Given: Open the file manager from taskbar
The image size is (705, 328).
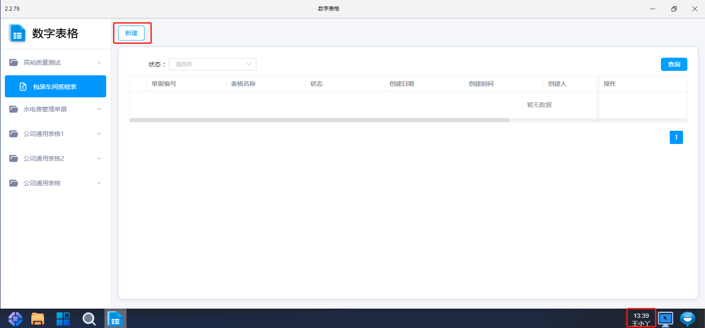Looking at the screenshot, I should click(38, 319).
